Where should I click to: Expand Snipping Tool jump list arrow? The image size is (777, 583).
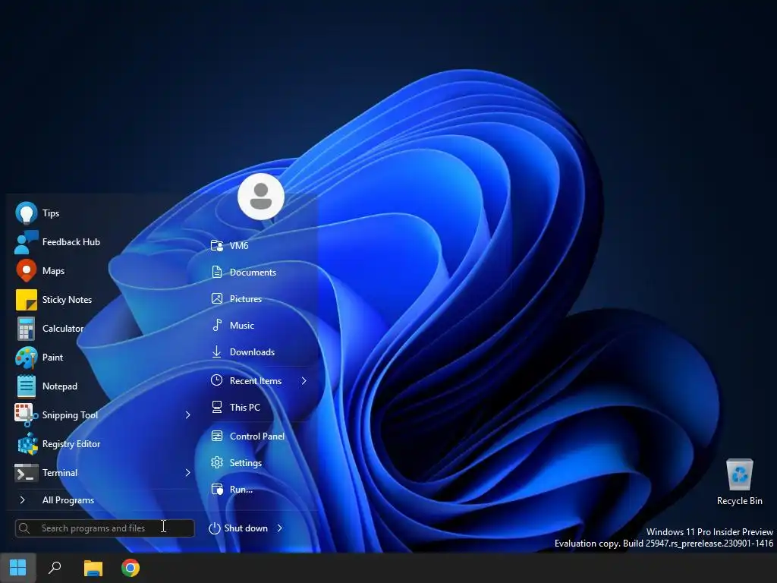pyautogui.click(x=187, y=415)
